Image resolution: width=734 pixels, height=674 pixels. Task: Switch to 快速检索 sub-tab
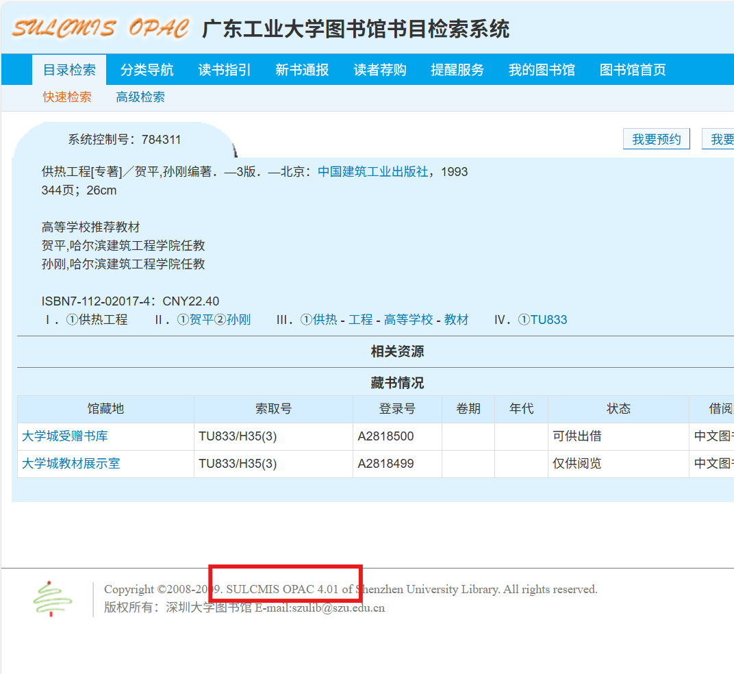tap(67, 97)
